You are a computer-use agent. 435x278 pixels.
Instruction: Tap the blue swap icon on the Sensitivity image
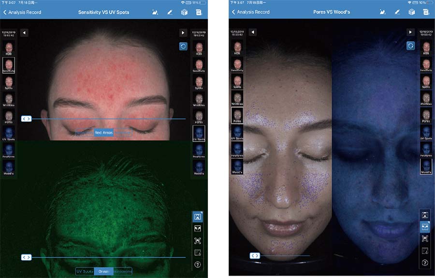tap(183, 46)
